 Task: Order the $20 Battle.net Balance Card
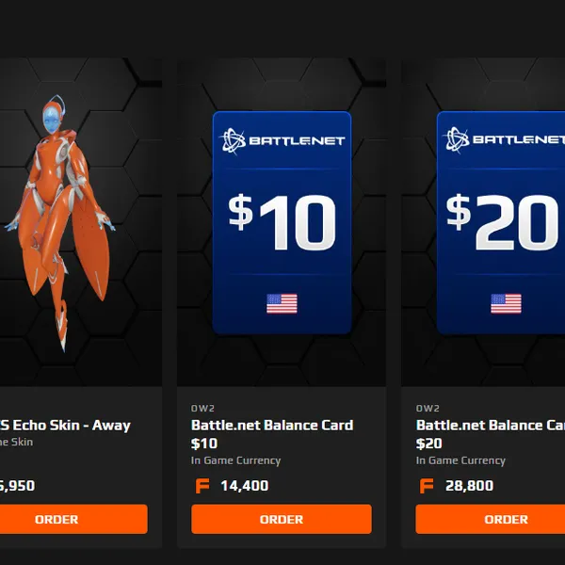point(490,519)
